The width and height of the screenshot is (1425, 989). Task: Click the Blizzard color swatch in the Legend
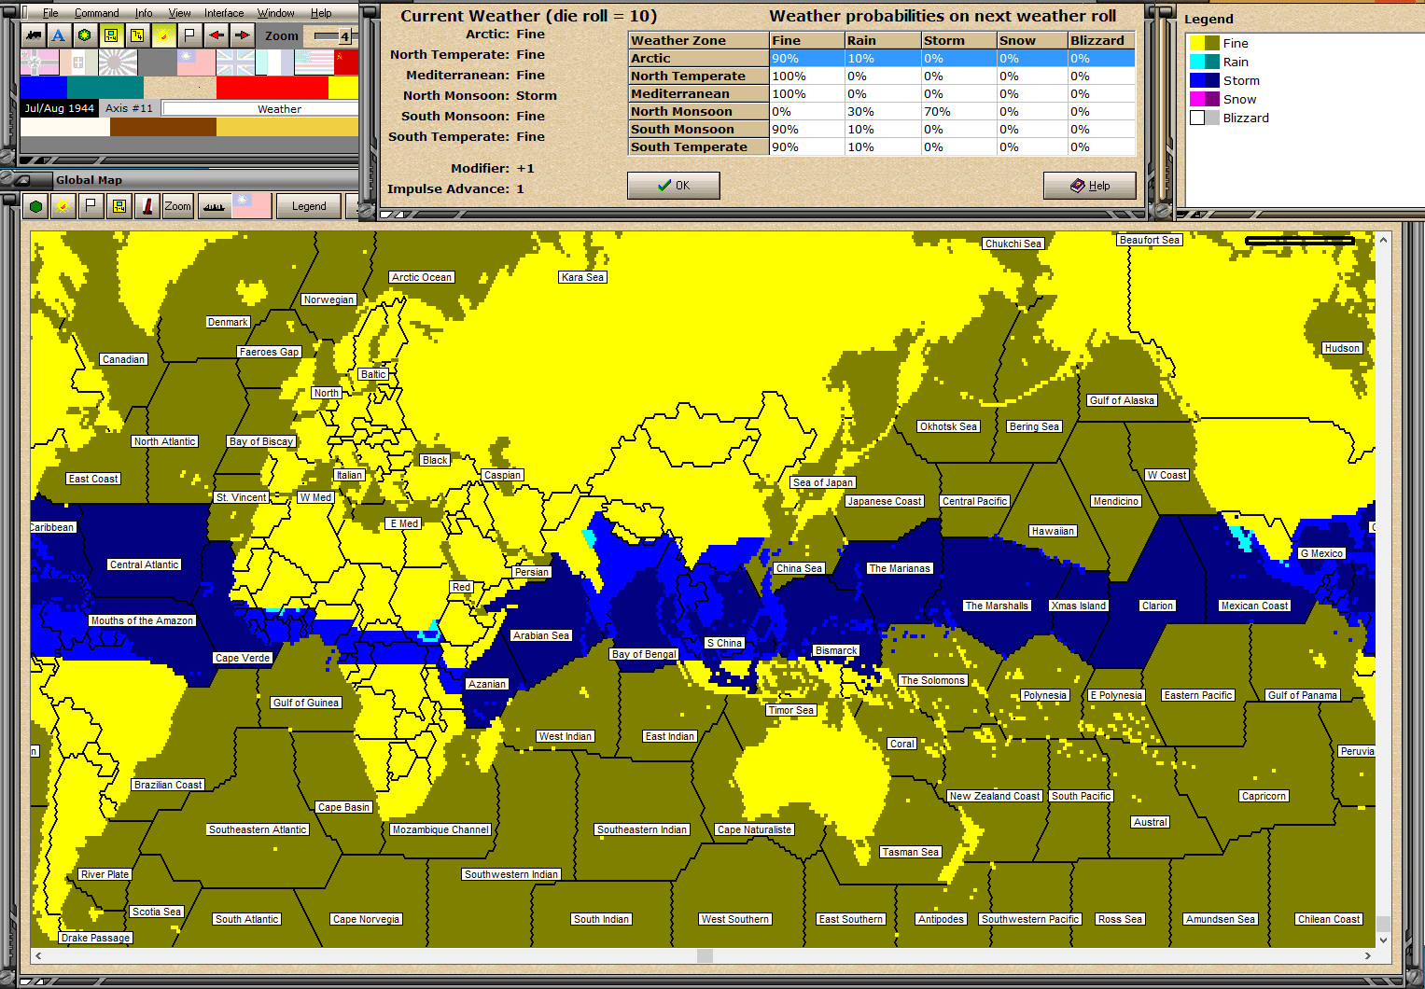tap(1204, 118)
